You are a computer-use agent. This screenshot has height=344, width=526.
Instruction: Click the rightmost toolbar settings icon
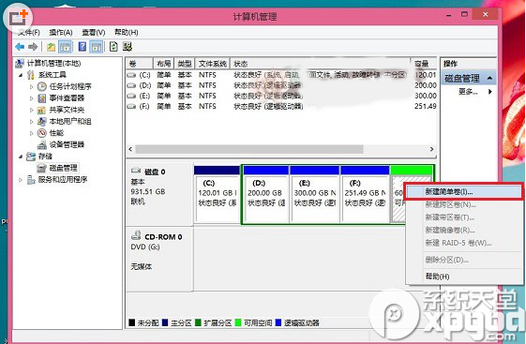pos(128,47)
